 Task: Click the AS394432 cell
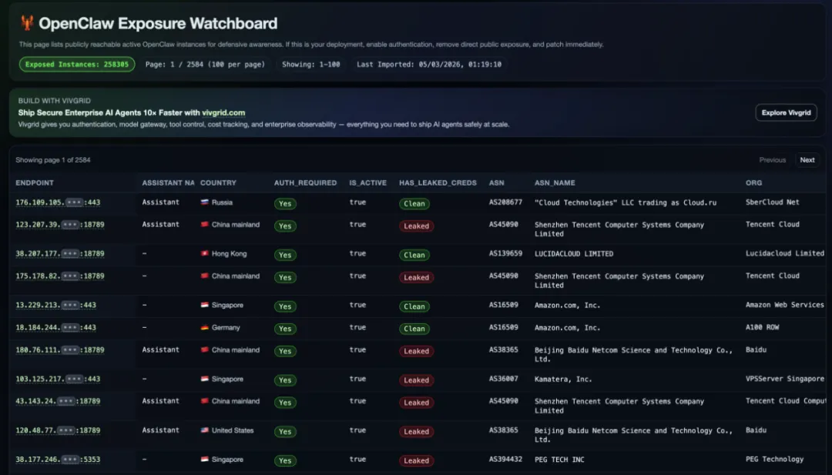point(505,460)
